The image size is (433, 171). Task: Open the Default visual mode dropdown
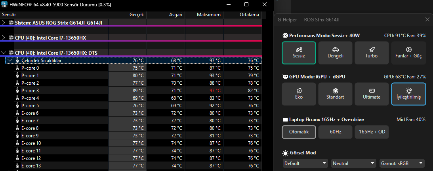(x=305, y=163)
